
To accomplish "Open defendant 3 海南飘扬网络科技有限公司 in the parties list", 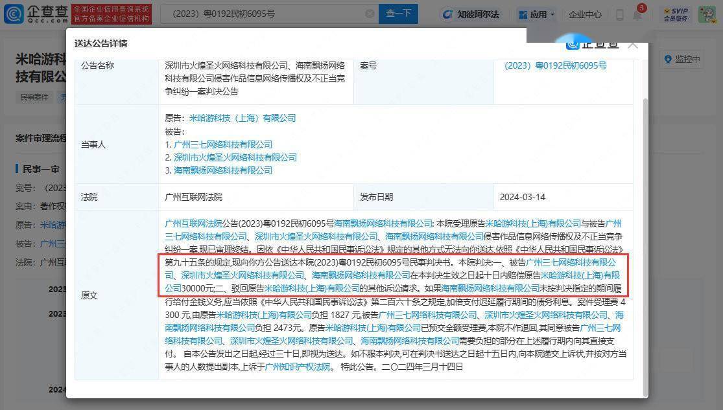I will click(x=222, y=170).
